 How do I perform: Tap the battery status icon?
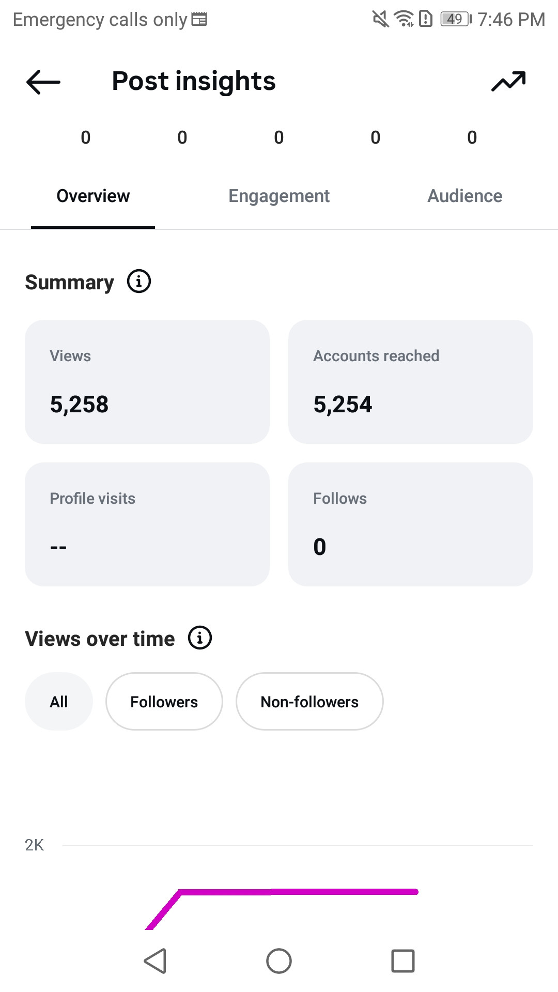tap(456, 19)
